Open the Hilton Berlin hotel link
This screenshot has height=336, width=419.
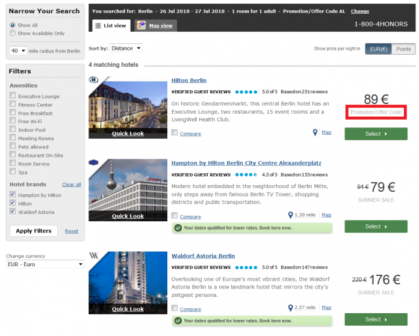[x=189, y=81]
